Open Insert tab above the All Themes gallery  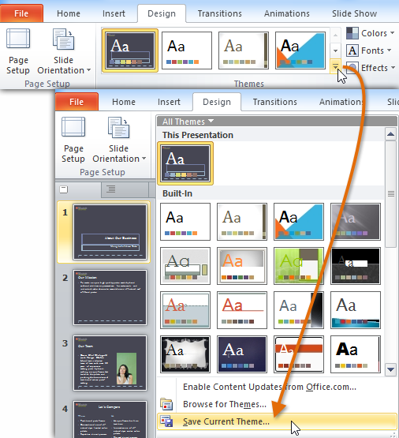click(x=169, y=102)
